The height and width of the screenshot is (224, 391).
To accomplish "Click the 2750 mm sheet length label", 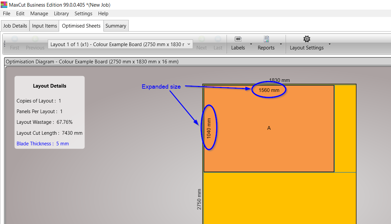I will pyautogui.click(x=199, y=199).
